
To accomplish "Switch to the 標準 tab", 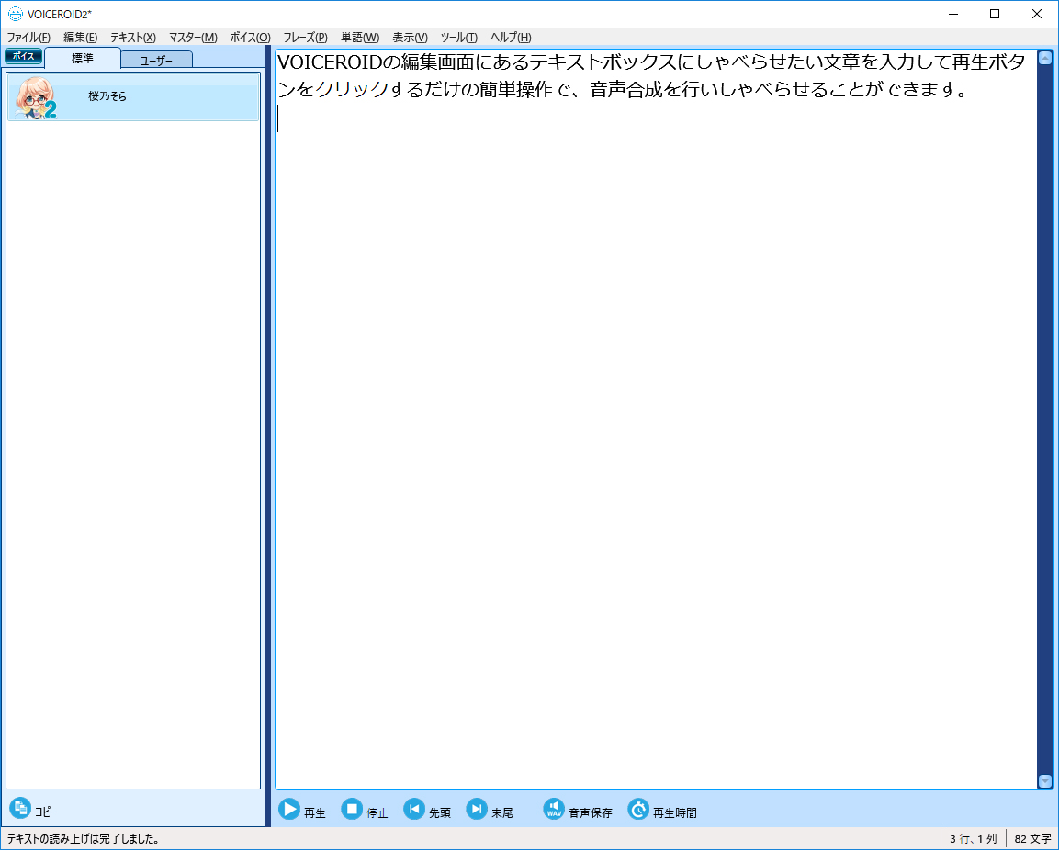I will click(83, 59).
